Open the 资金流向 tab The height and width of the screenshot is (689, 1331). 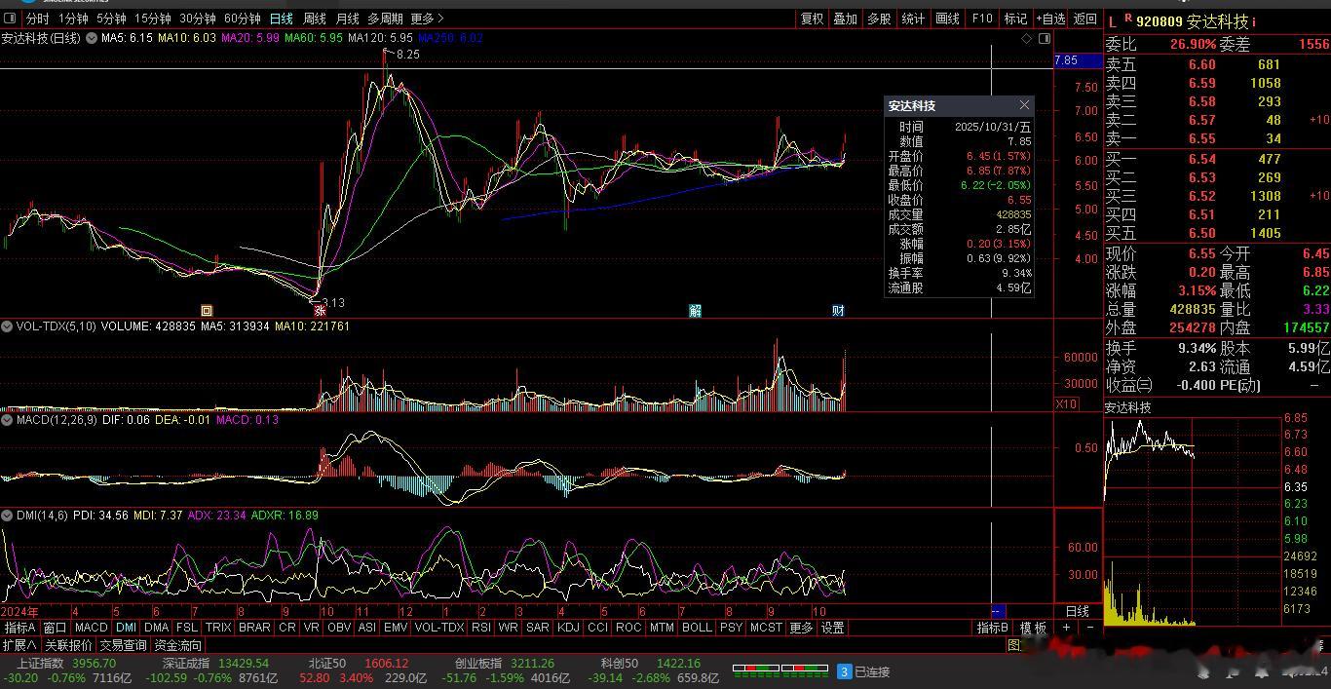coord(178,645)
